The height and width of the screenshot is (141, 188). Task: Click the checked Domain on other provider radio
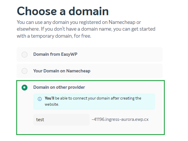[25, 87]
